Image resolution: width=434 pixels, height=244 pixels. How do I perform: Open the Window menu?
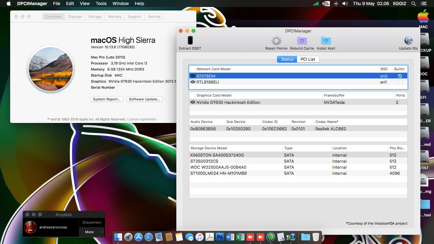(x=121, y=3)
